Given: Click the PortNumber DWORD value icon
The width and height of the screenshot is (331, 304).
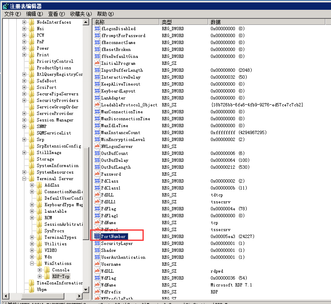Looking at the screenshot, I should (x=97, y=236).
